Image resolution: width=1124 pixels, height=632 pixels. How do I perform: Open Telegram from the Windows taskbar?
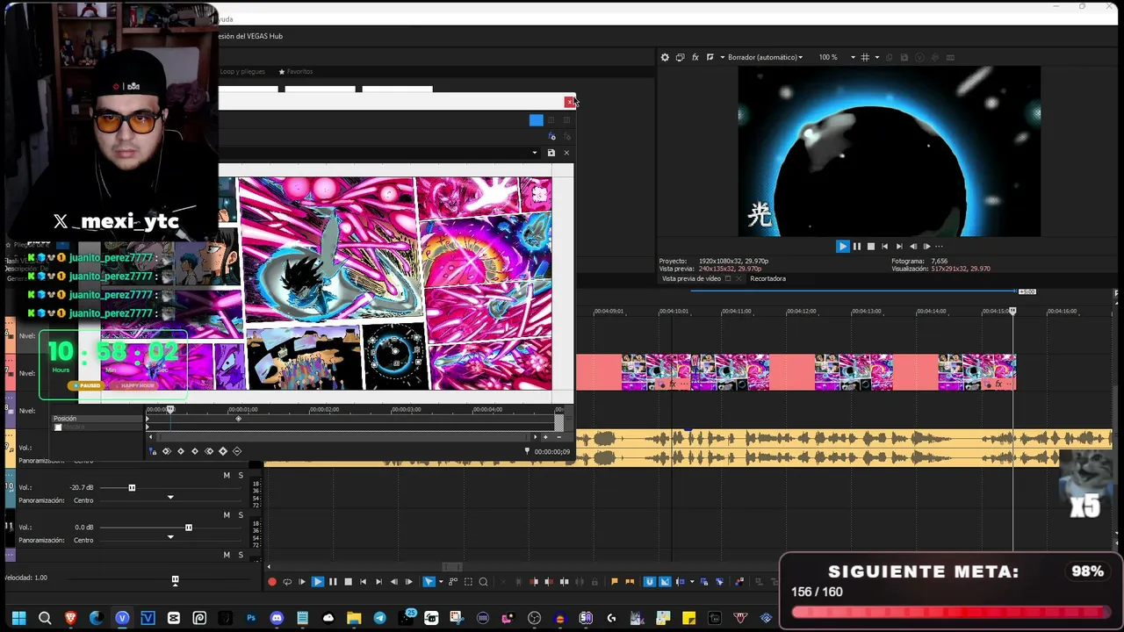[379, 618]
